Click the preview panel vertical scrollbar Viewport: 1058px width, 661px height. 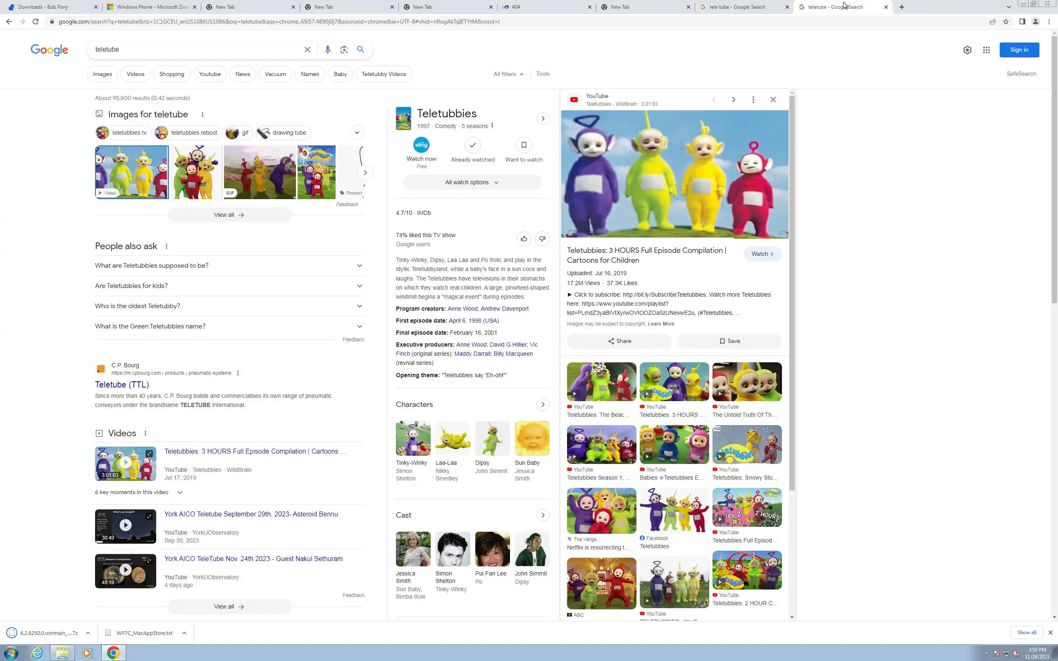pyautogui.click(x=792, y=293)
